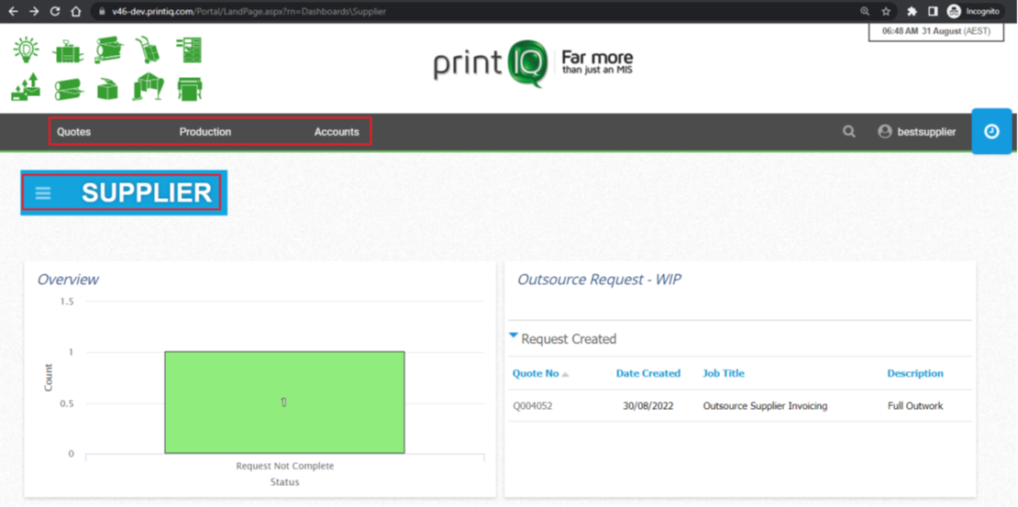Open the Accounts menu

(337, 132)
